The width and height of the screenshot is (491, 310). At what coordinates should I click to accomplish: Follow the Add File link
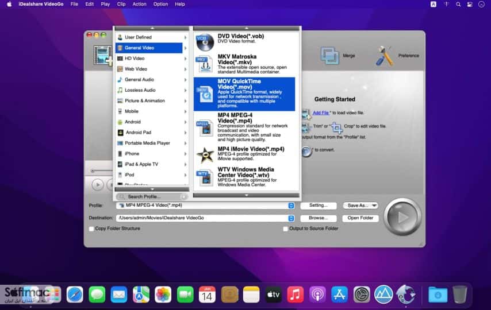321,113
